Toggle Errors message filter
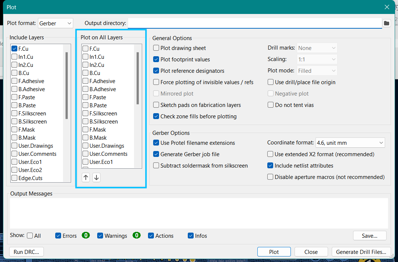Screen dimensions: 398x262 [58, 236]
